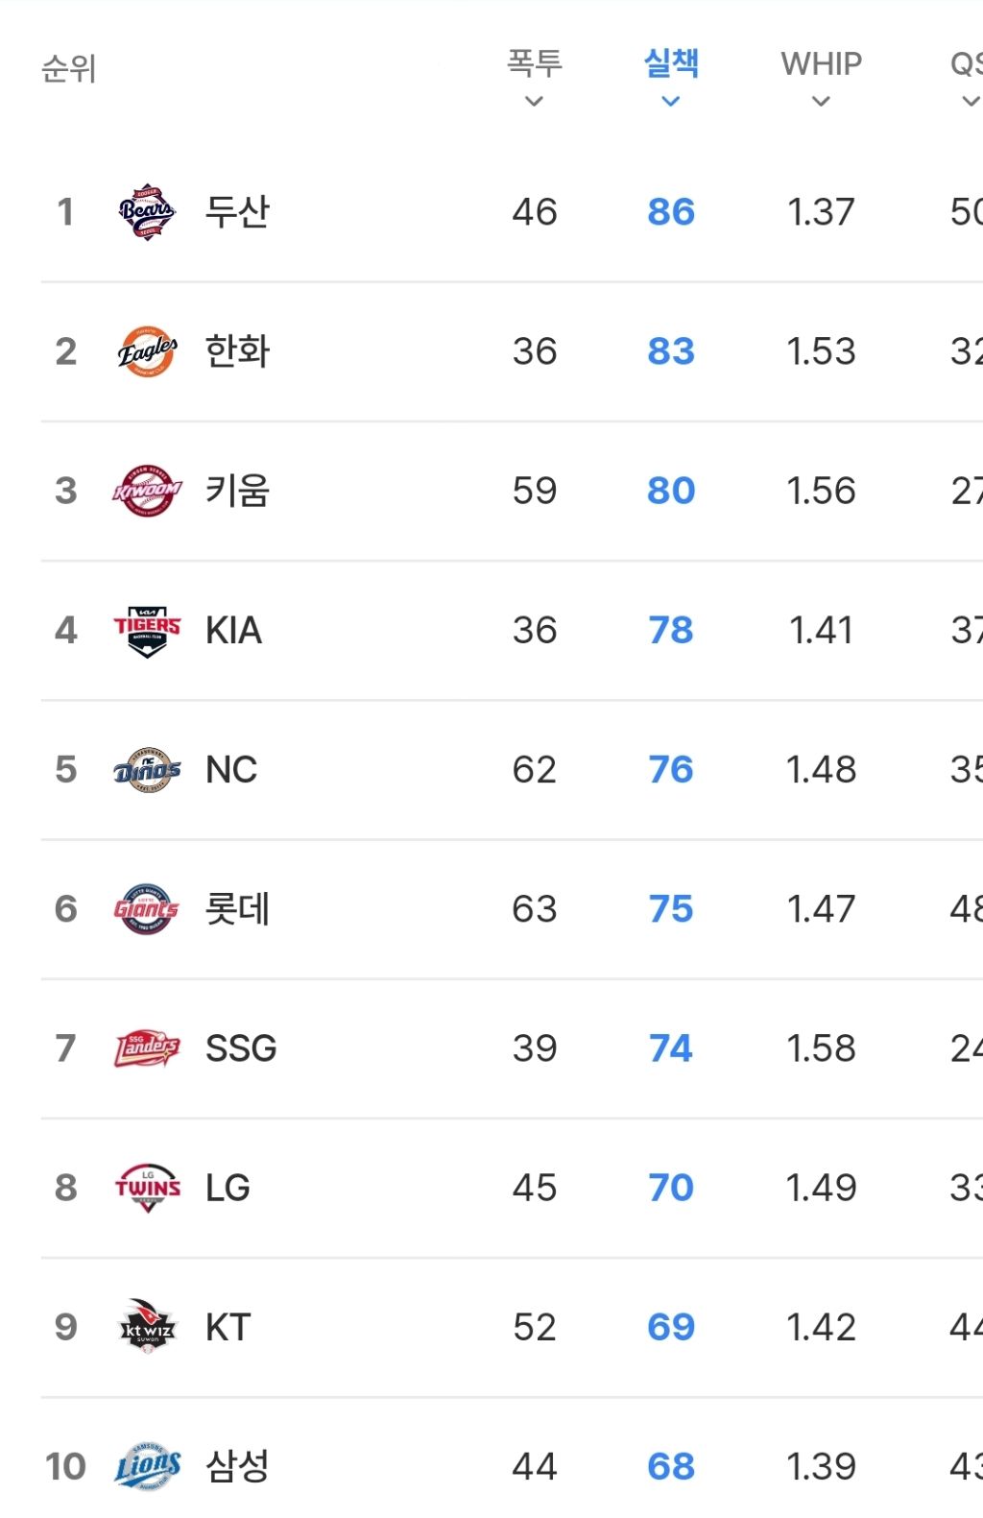The width and height of the screenshot is (983, 1518).
Task: Open the 롯데 team name link
Action: tap(237, 909)
